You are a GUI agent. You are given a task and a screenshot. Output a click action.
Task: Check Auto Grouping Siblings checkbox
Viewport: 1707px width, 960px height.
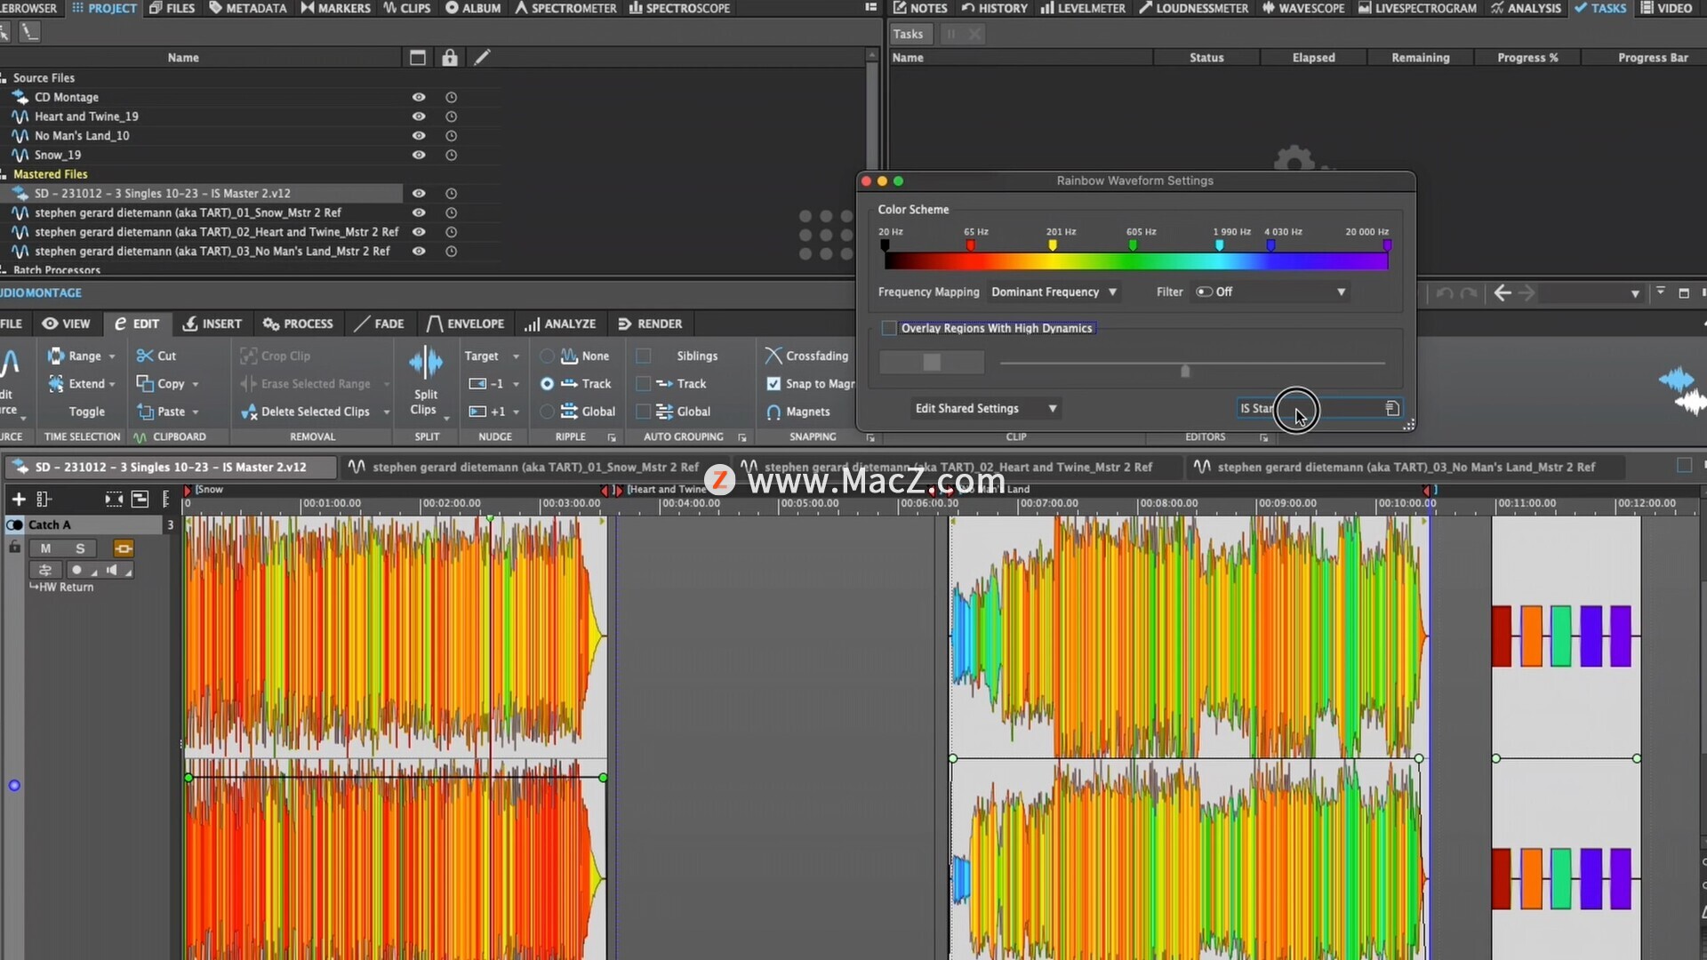coord(644,356)
